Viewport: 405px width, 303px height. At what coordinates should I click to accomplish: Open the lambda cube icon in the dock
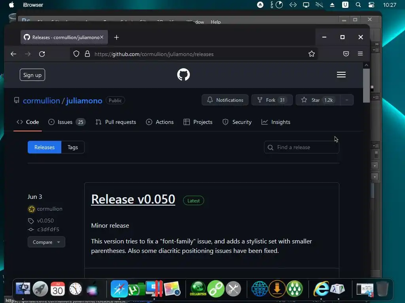(338, 289)
